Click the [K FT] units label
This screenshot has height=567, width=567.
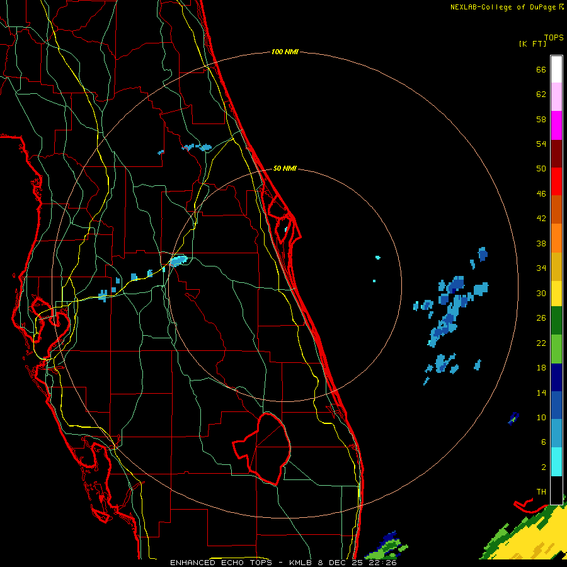click(532, 43)
